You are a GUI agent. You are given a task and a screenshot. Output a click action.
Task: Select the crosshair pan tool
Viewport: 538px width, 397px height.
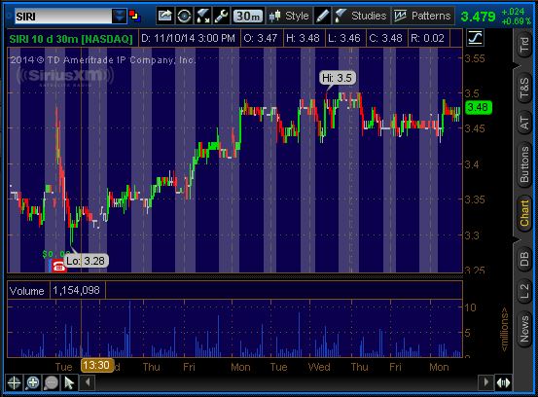coord(14,382)
